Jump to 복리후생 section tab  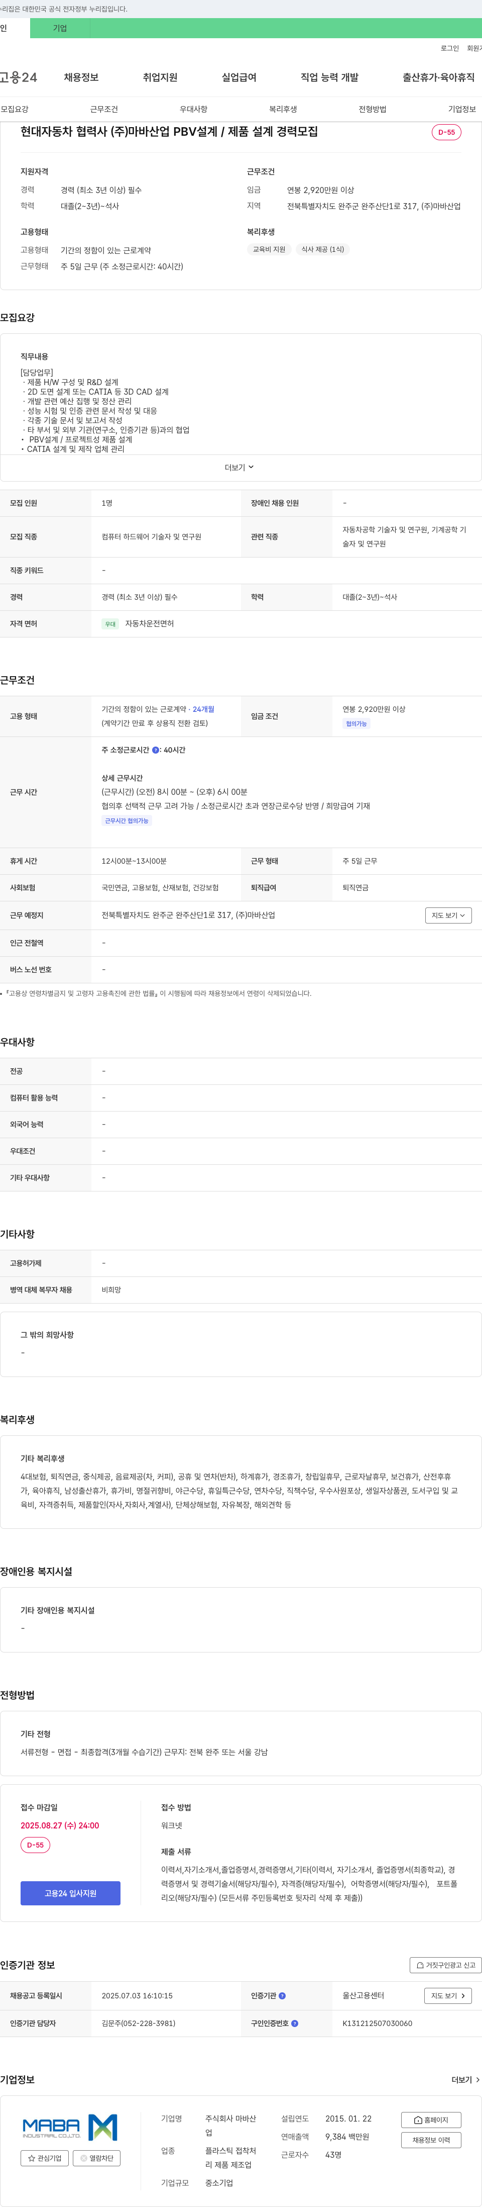(x=283, y=110)
